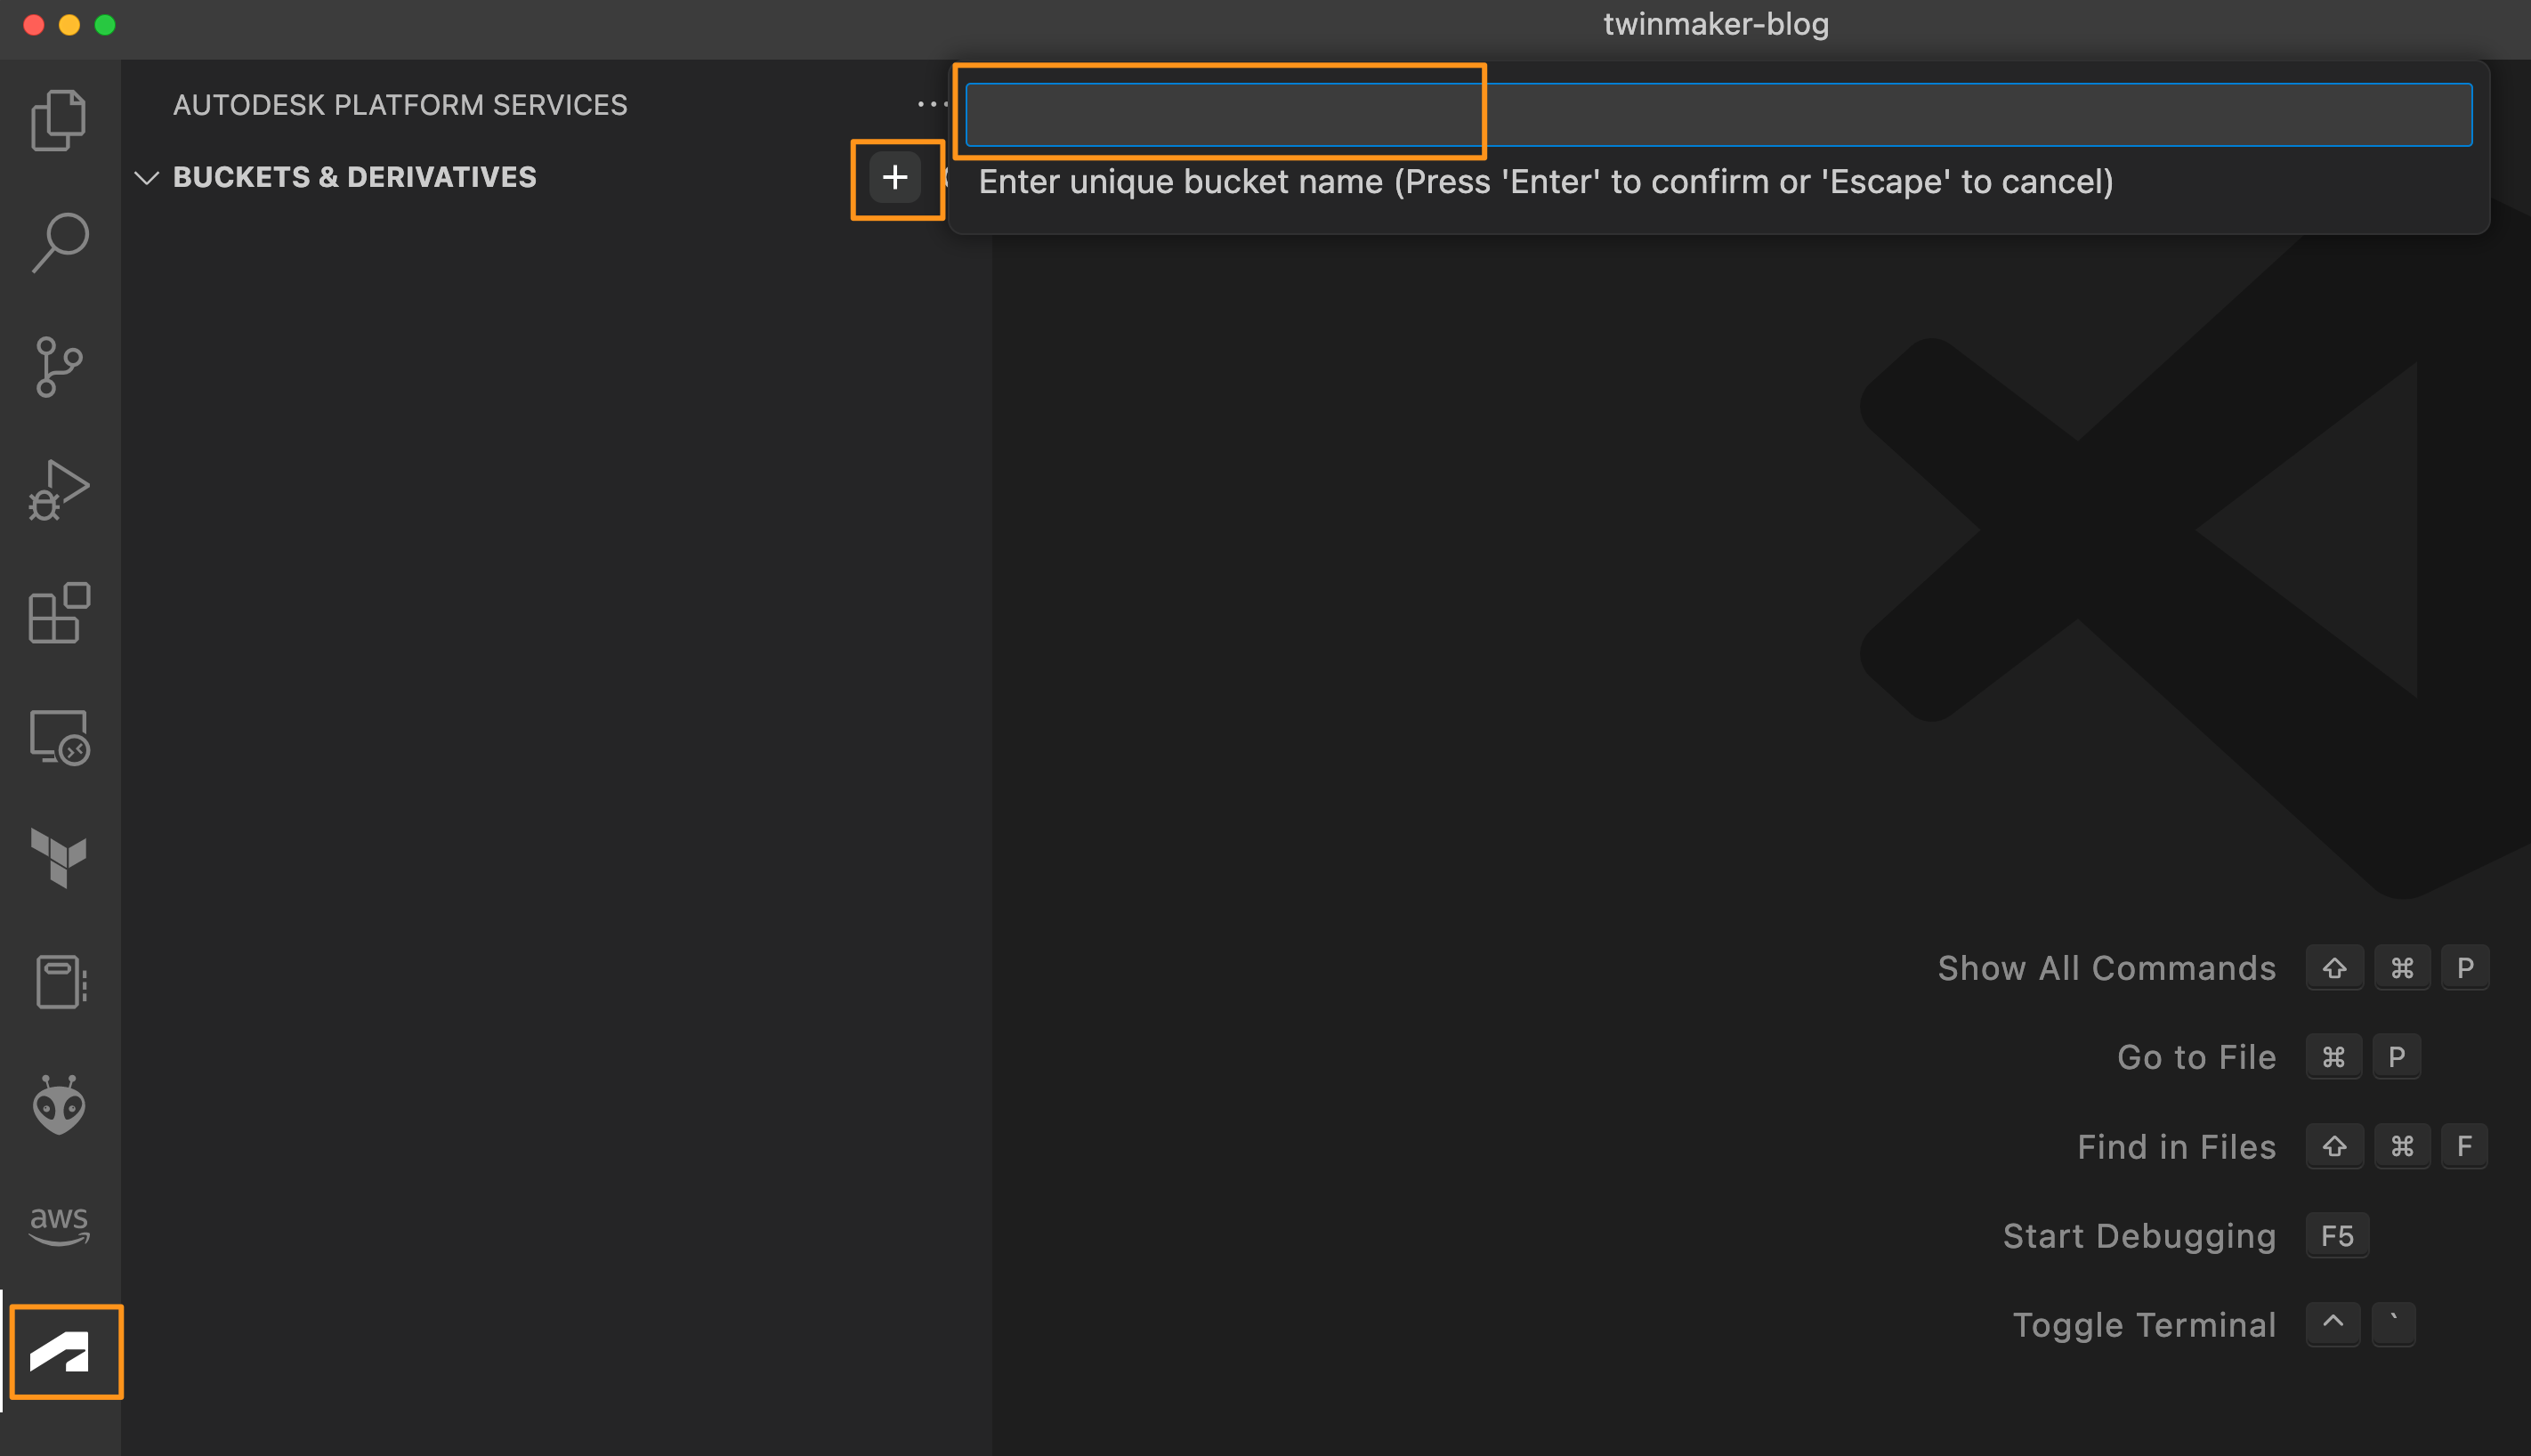Click the Find in Files shortcut hint
Image resolution: width=2531 pixels, height=1456 pixels.
(x=2176, y=1147)
